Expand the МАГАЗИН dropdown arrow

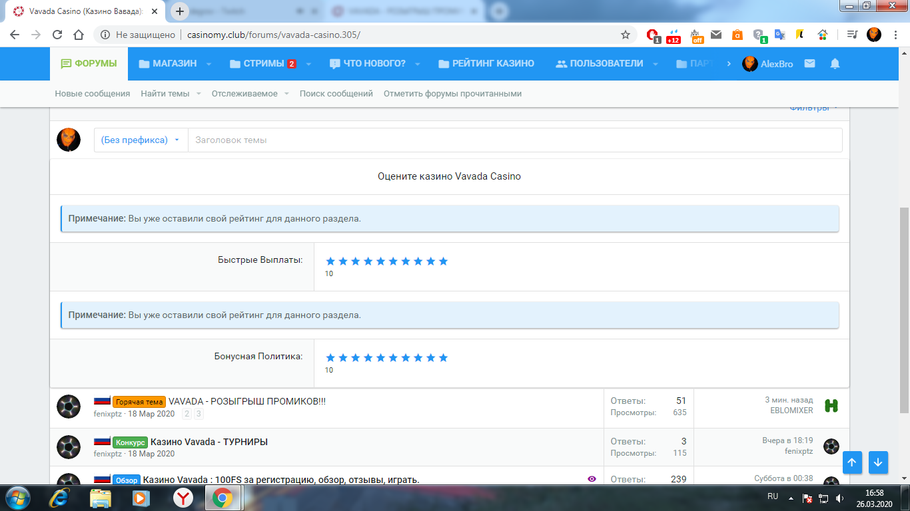tap(209, 65)
